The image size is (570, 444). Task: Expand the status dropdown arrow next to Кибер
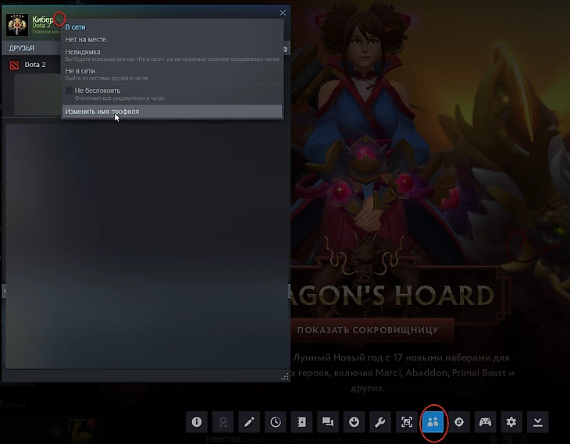59,19
